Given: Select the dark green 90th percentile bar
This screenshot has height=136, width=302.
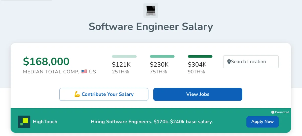Looking at the screenshot, I should tap(200, 57).
